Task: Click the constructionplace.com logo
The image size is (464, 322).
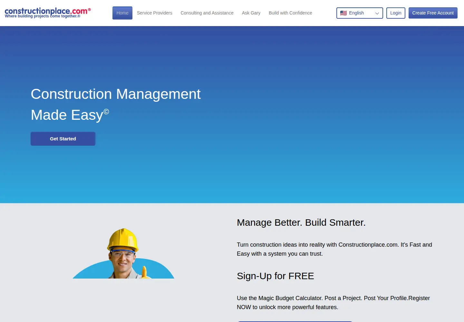Action: point(48,13)
